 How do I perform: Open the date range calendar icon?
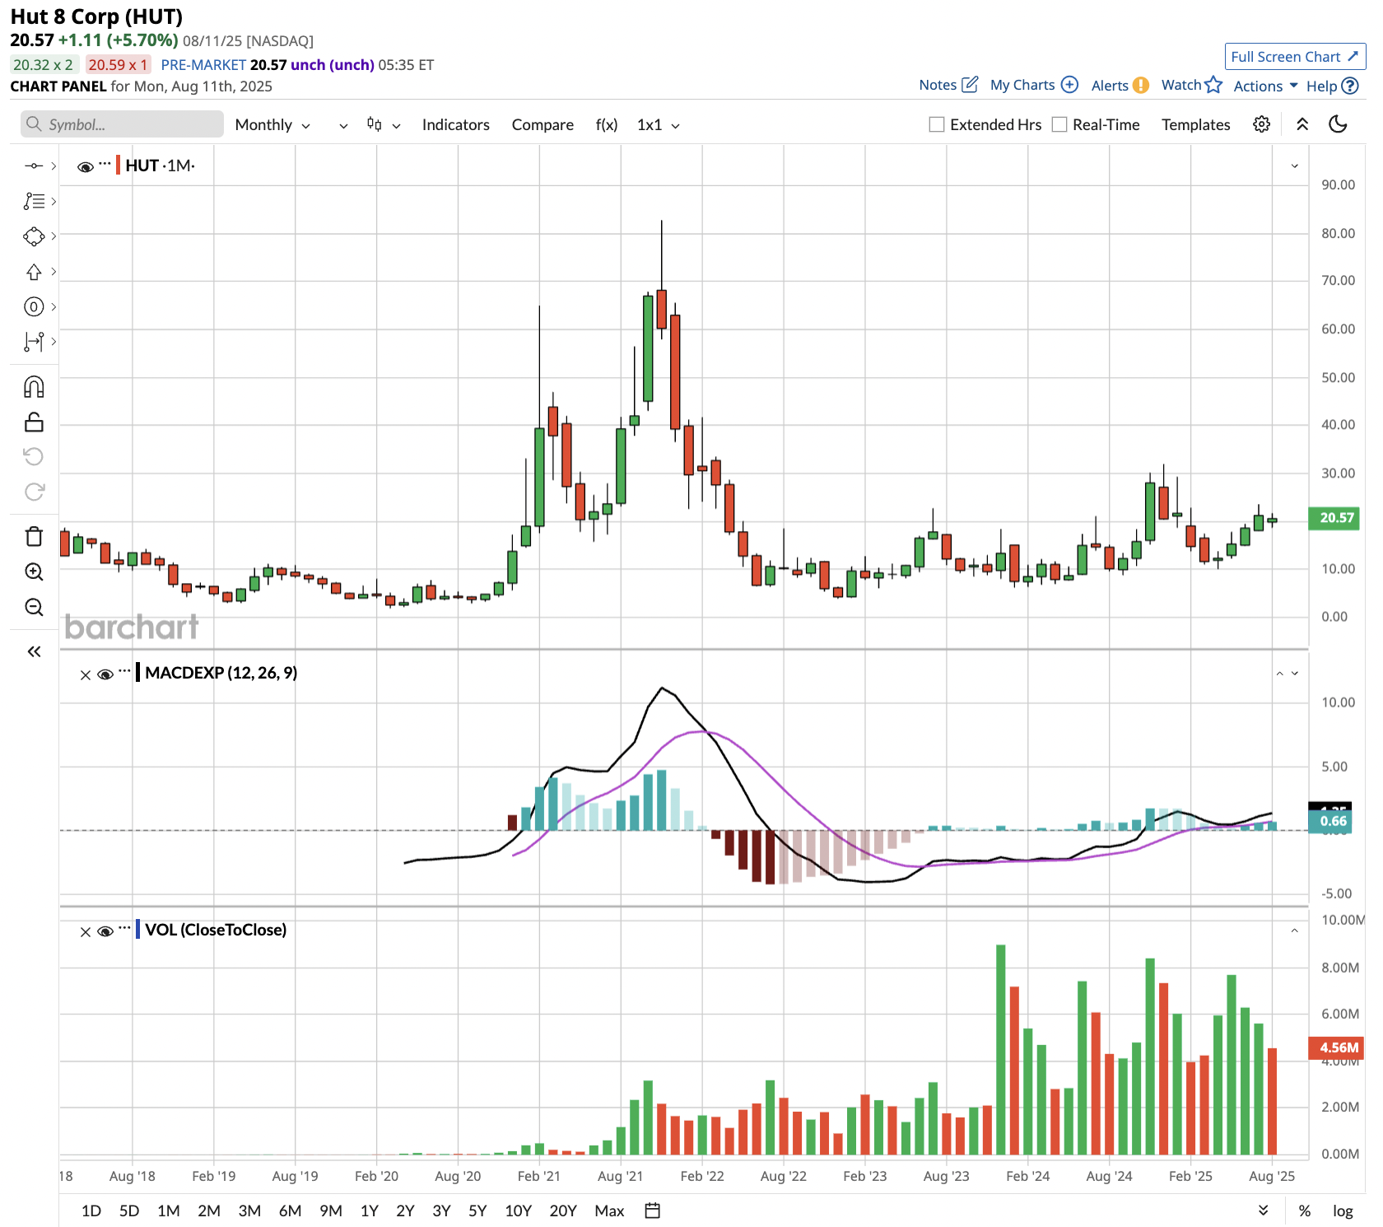pos(653,1211)
